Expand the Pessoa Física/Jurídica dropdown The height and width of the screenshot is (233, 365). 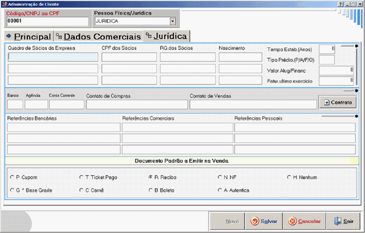(173, 22)
